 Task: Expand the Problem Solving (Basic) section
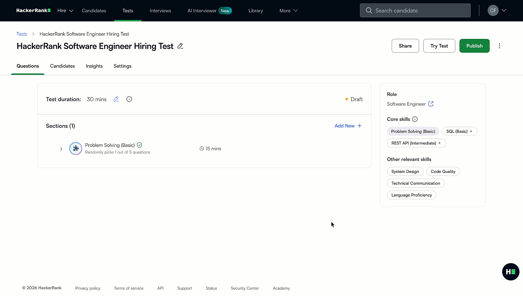coord(61,149)
